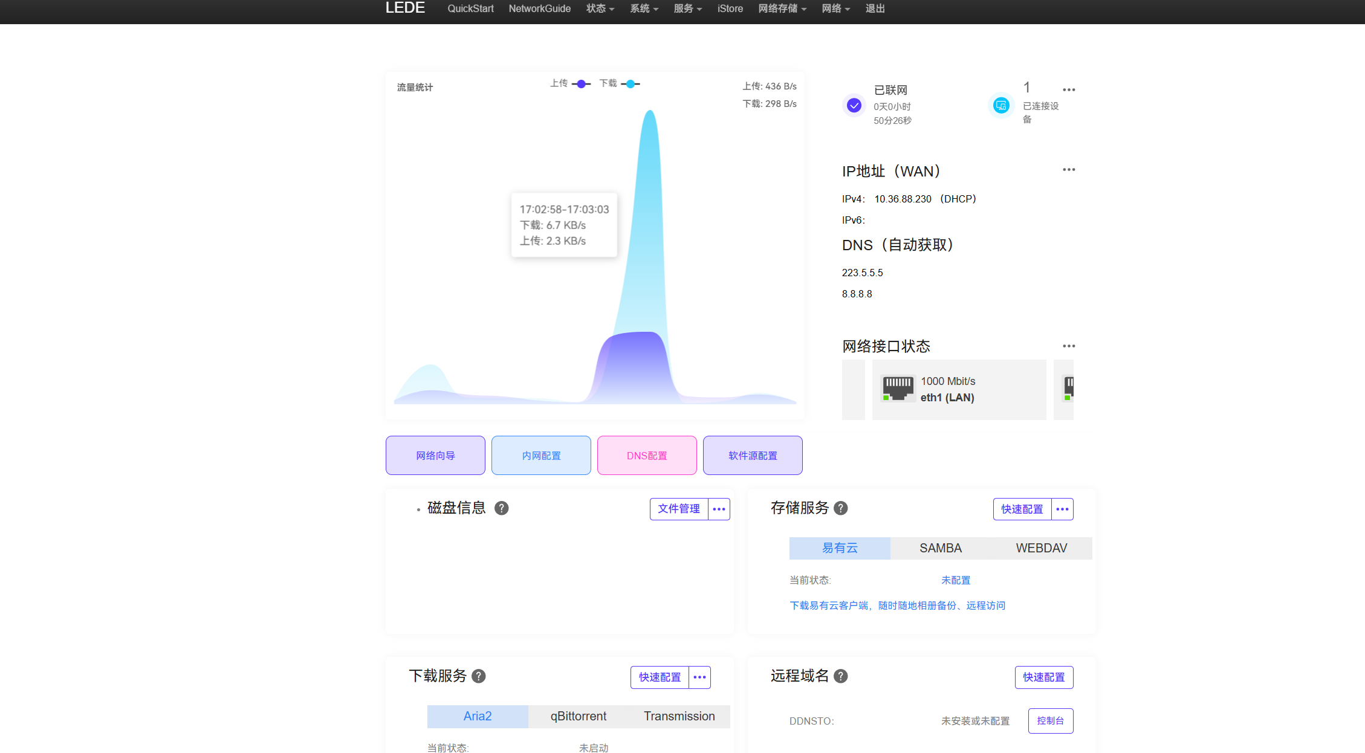
Task: Open help icon beside 磁盘信息
Action: pyautogui.click(x=501, y=508)
